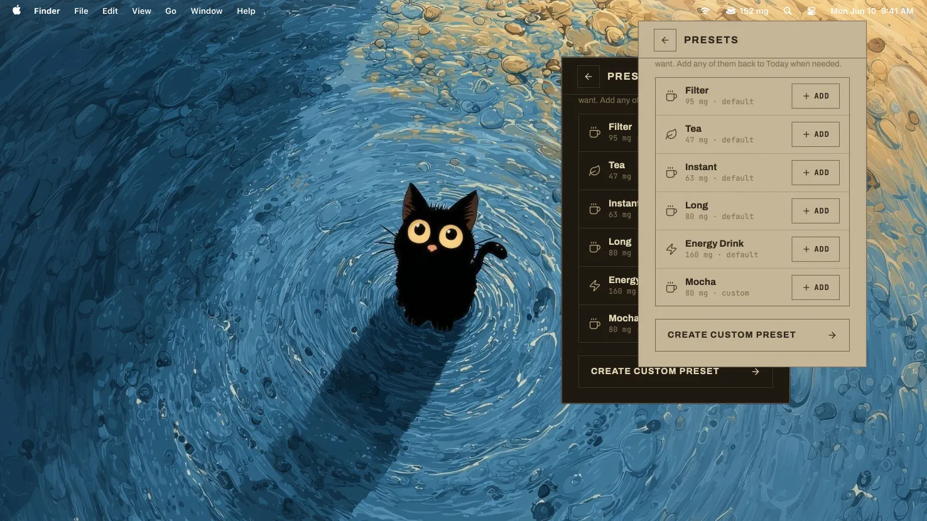This screenshot has height=521, width=927.
Task: Open Control Center in menu bar
Action: click(x=811, y=11)
